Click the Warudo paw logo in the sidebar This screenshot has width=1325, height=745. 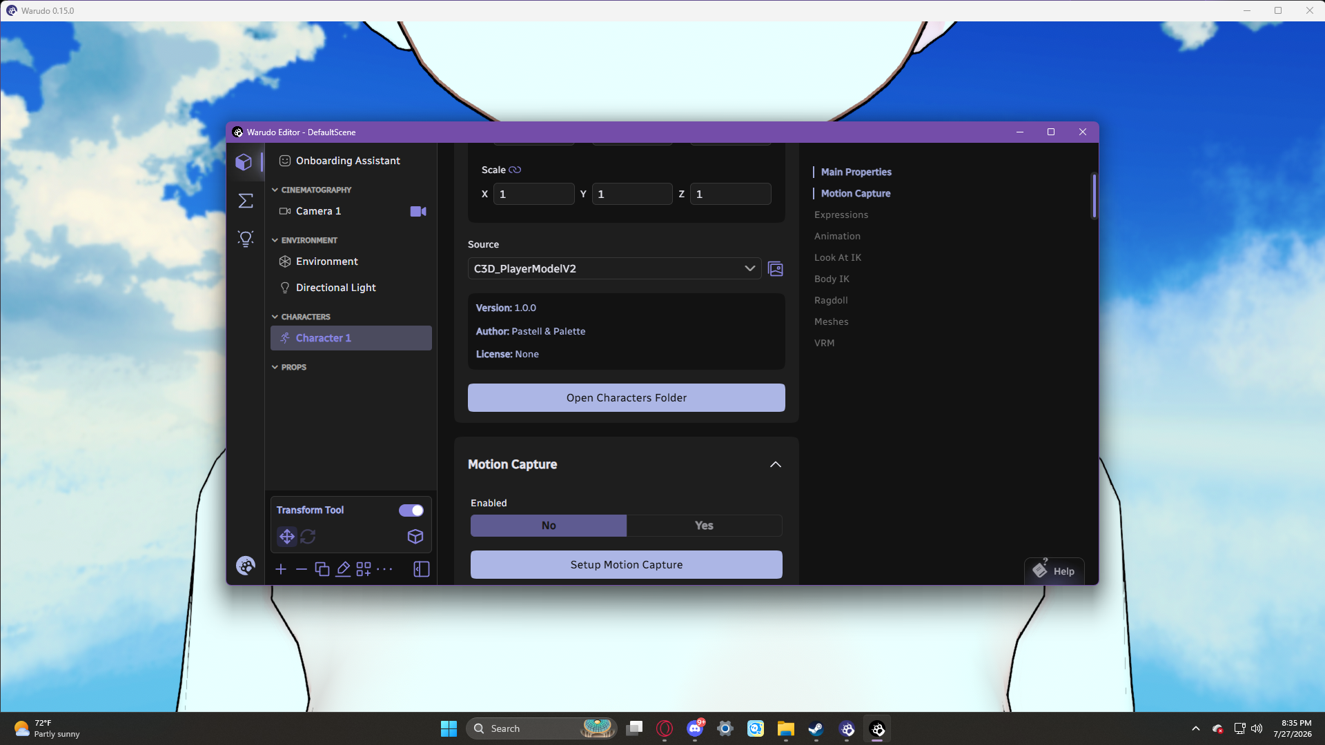[x=245, y=566]
